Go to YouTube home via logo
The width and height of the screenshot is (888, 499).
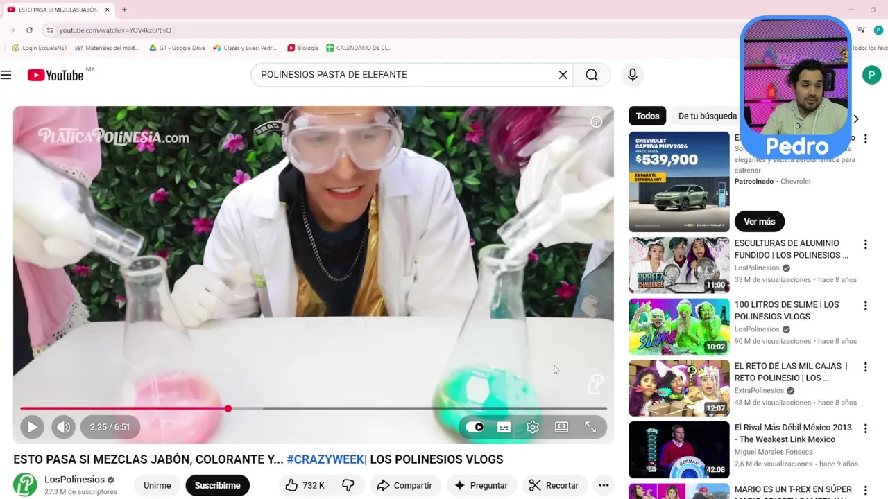pos(55,75)
